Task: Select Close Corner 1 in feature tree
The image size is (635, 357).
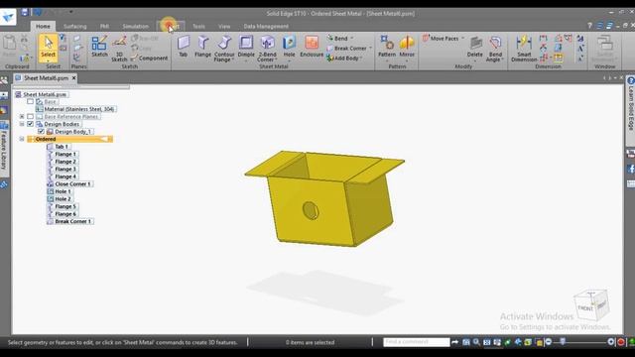Action: pyautogui.click(x=69, y=183)
